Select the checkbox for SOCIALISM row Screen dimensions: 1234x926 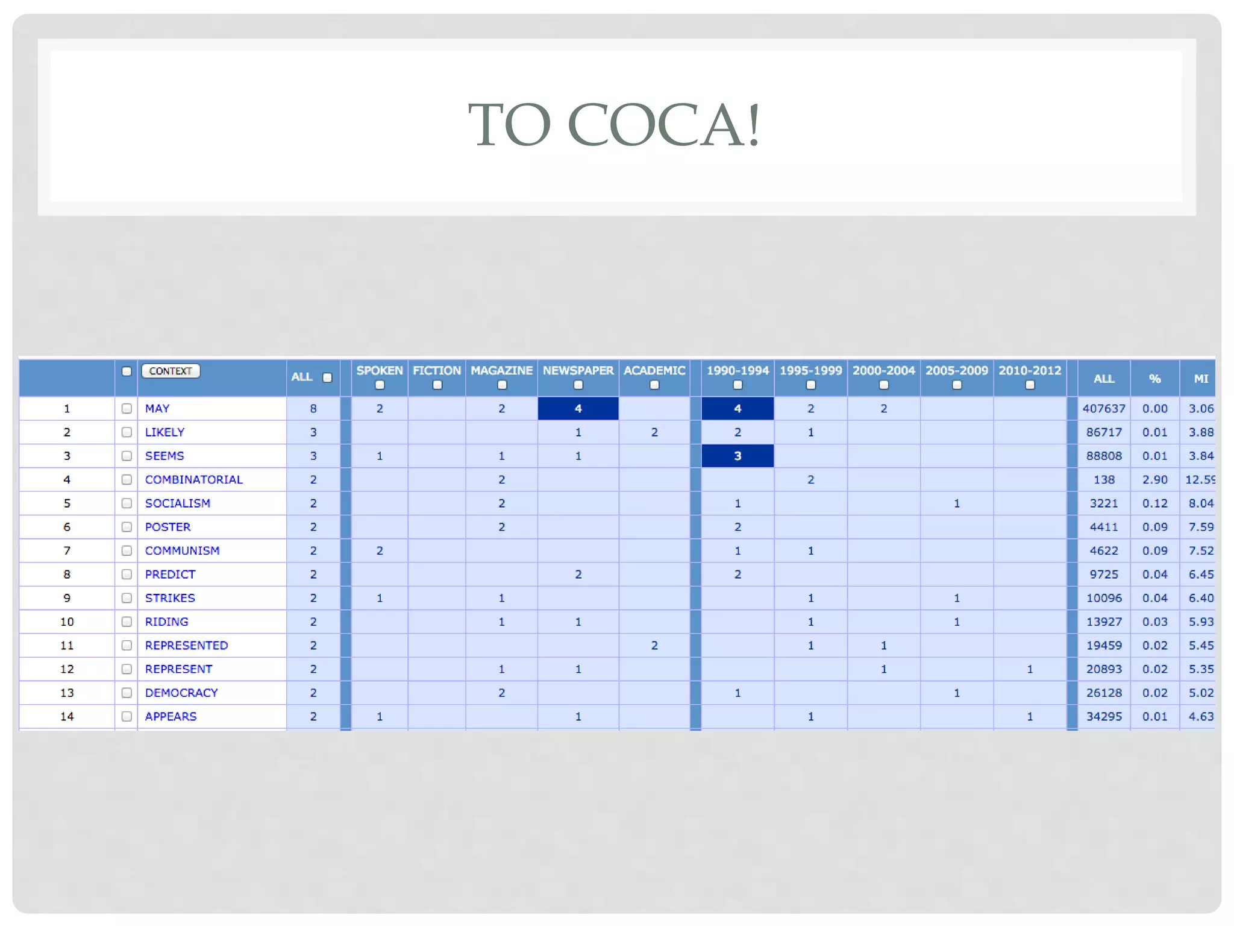[127, 503]
